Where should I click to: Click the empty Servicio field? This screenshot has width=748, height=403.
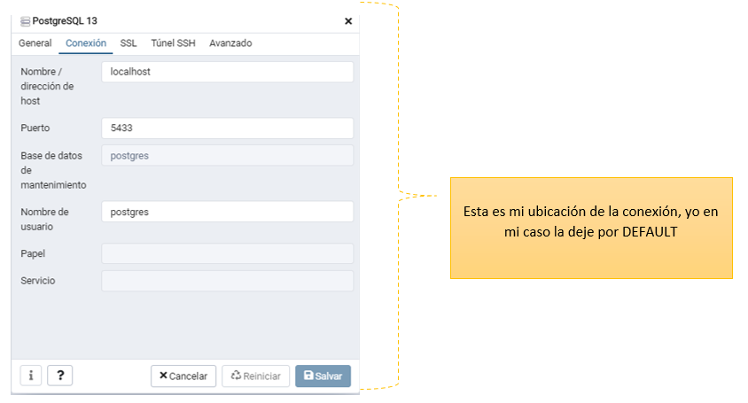(228, 281)
